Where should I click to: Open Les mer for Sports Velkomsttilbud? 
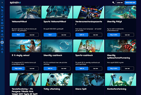point(64,35)
